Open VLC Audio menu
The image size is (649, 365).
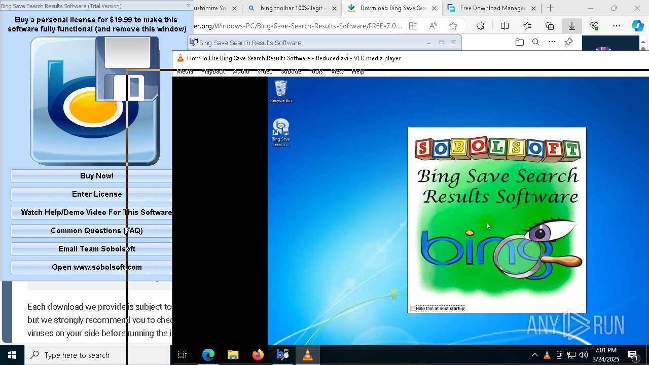pos(241,71)
